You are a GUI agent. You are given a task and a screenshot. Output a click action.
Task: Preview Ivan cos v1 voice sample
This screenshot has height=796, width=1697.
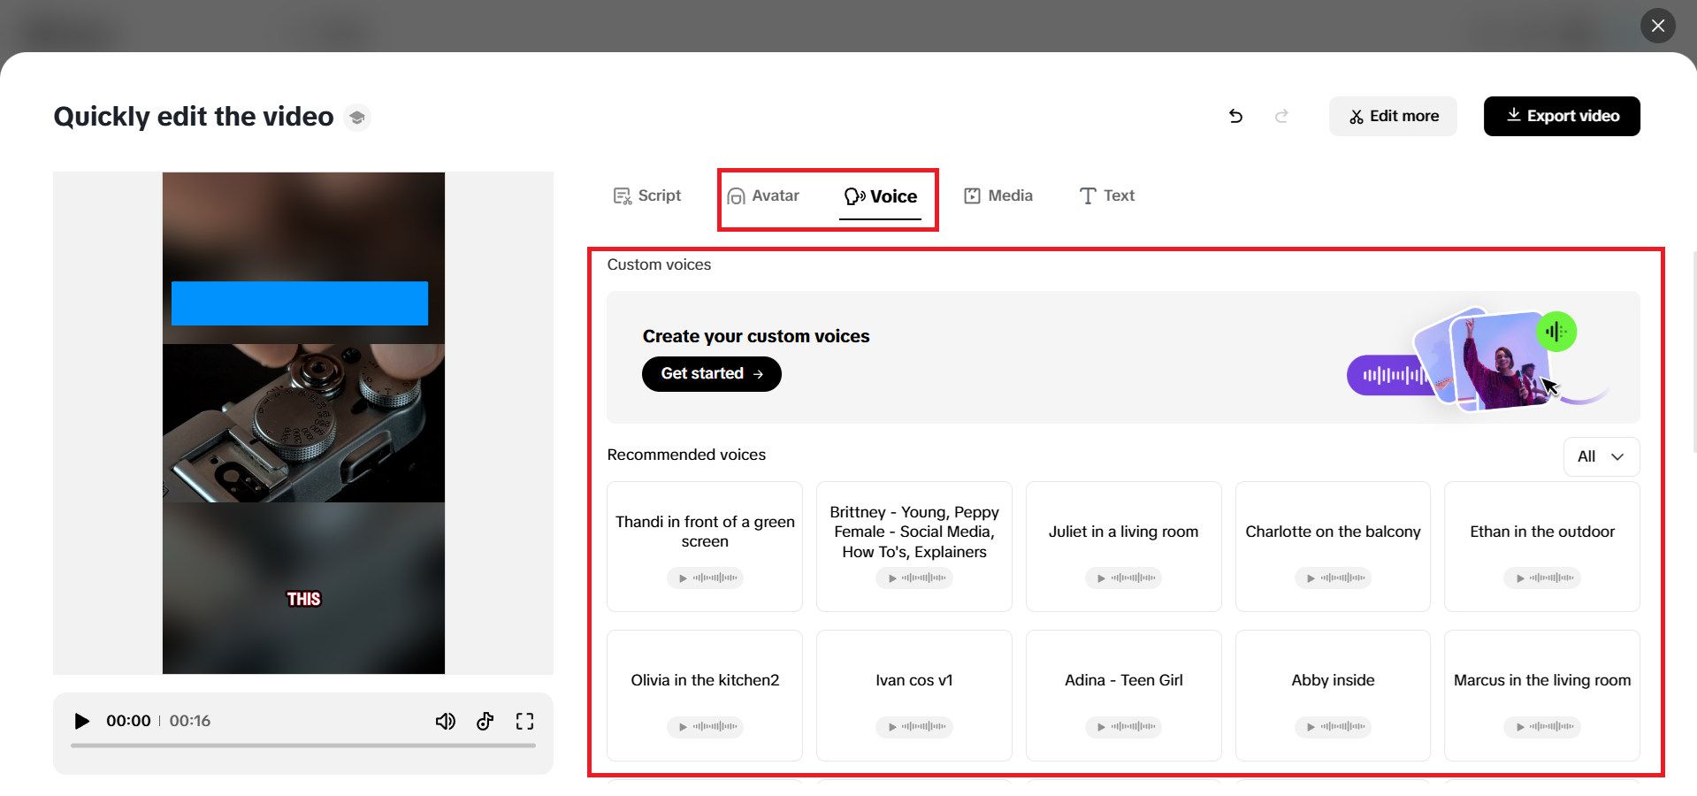[x=914, y=726]
